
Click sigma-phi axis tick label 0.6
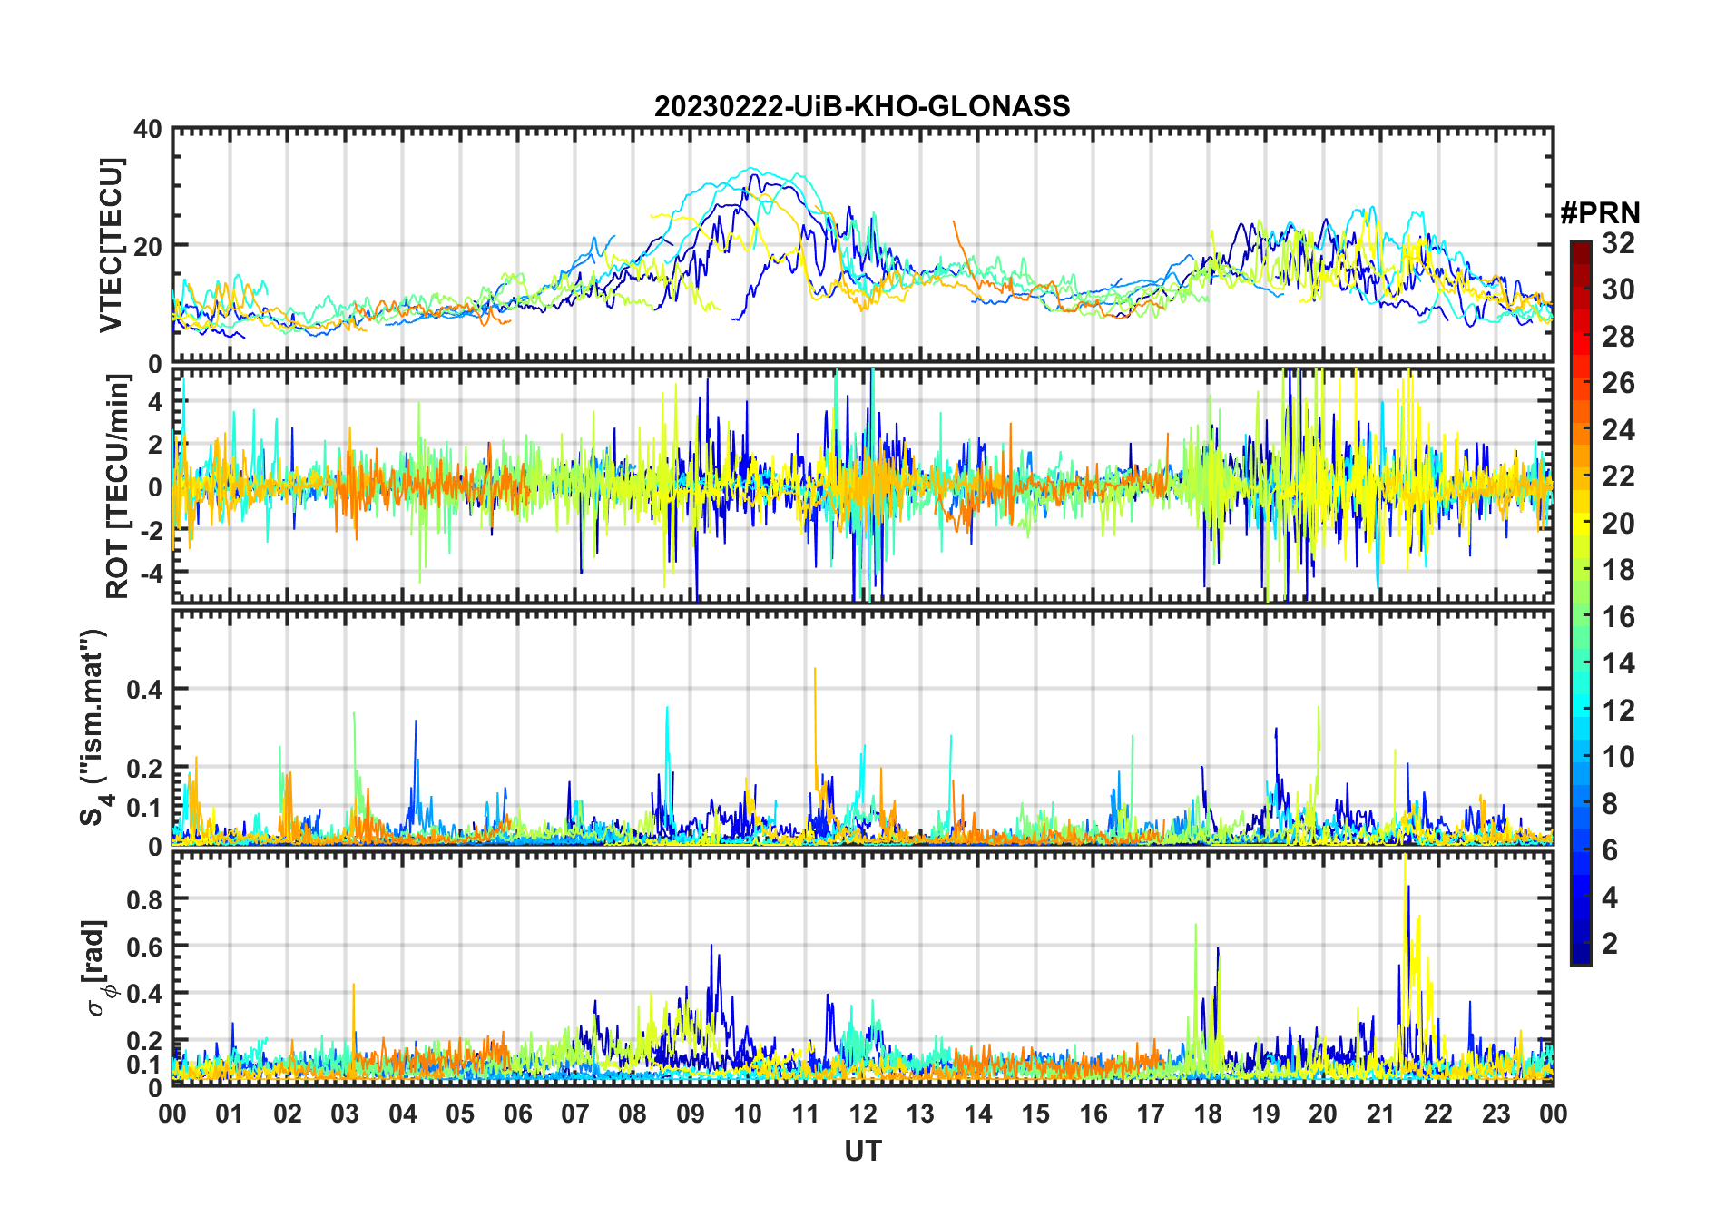pos(144,947)
